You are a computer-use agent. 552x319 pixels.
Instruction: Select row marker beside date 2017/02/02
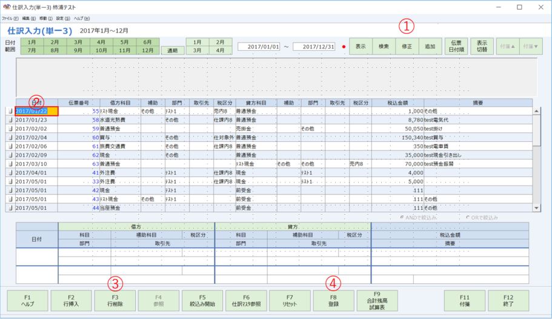pyautogui.click(x=10, y=129)
